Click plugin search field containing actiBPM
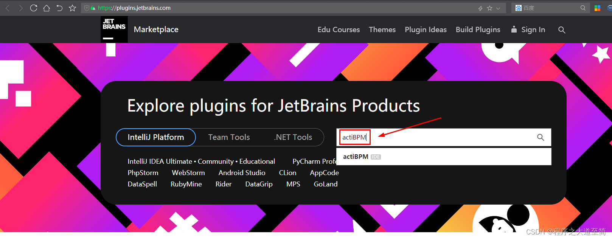The image size is (612, 239). point(444,137)
